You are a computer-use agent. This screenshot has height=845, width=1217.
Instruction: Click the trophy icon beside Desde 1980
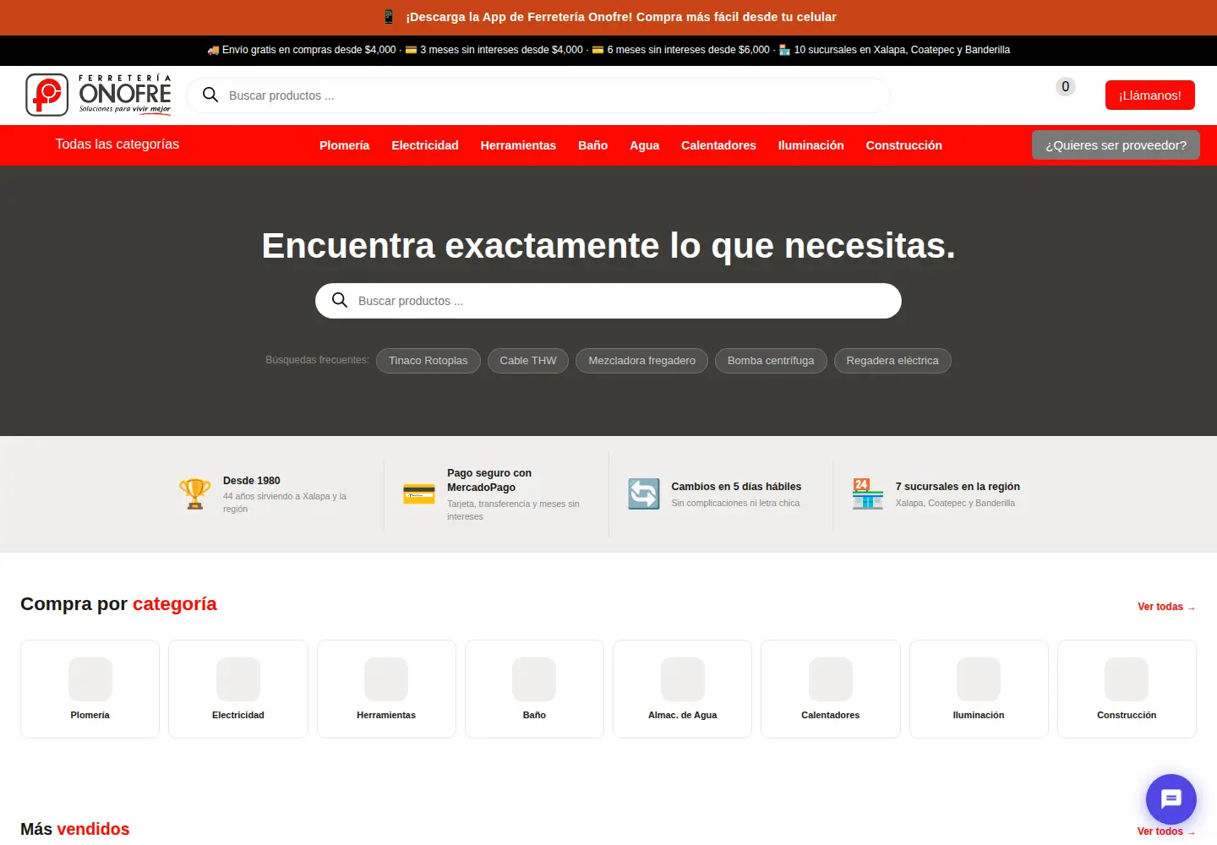[194, 493]
